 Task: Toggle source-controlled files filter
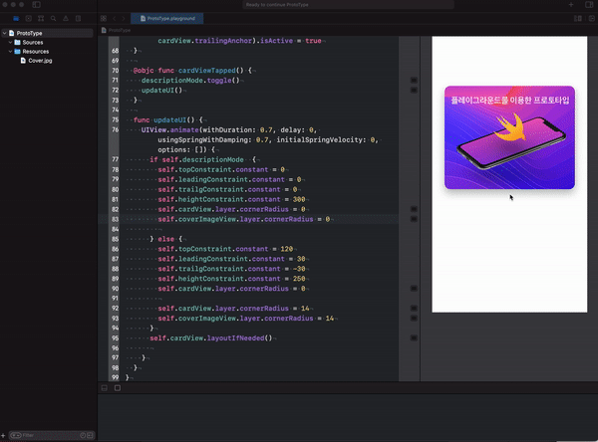tap(90, 435)
